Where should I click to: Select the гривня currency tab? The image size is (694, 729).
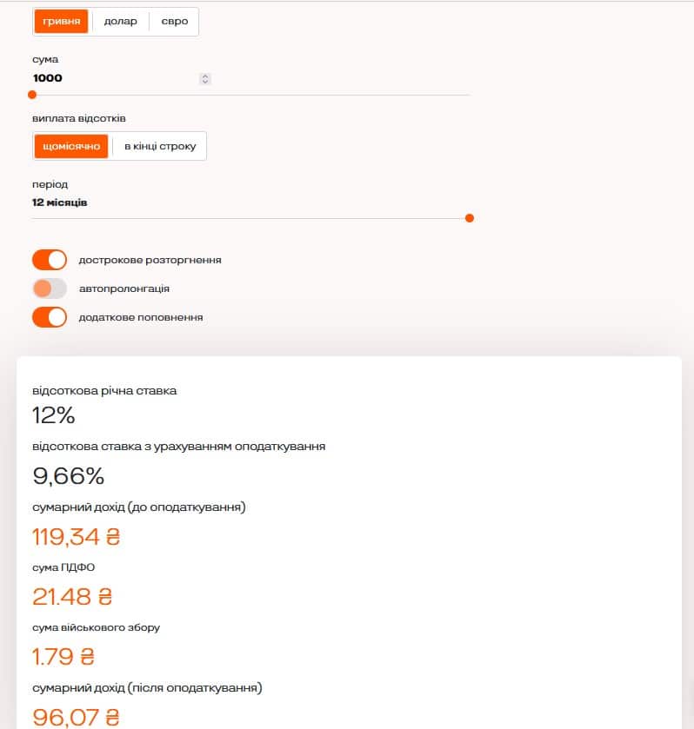(62, 22)
